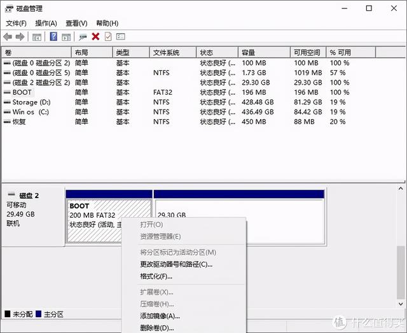
Task: Sort by the 布局 column header
Action: 92,53
